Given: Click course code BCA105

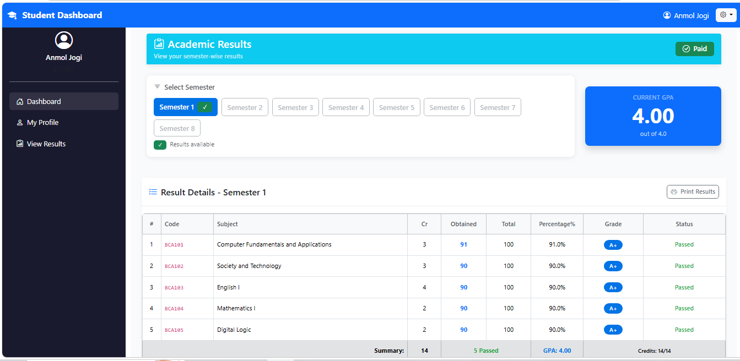Looking at the screenshot, I should pos(174,330).
